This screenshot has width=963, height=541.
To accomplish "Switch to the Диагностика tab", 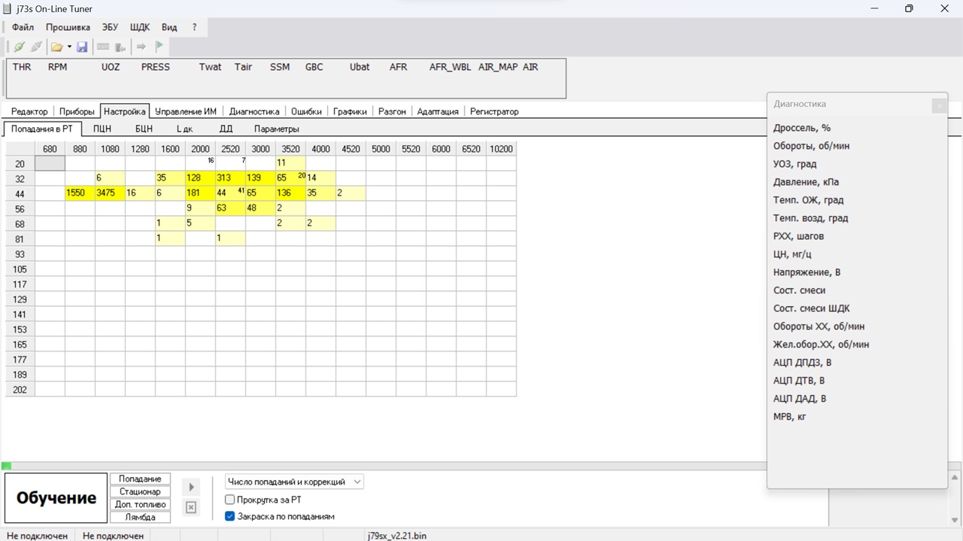I will 254,111.
